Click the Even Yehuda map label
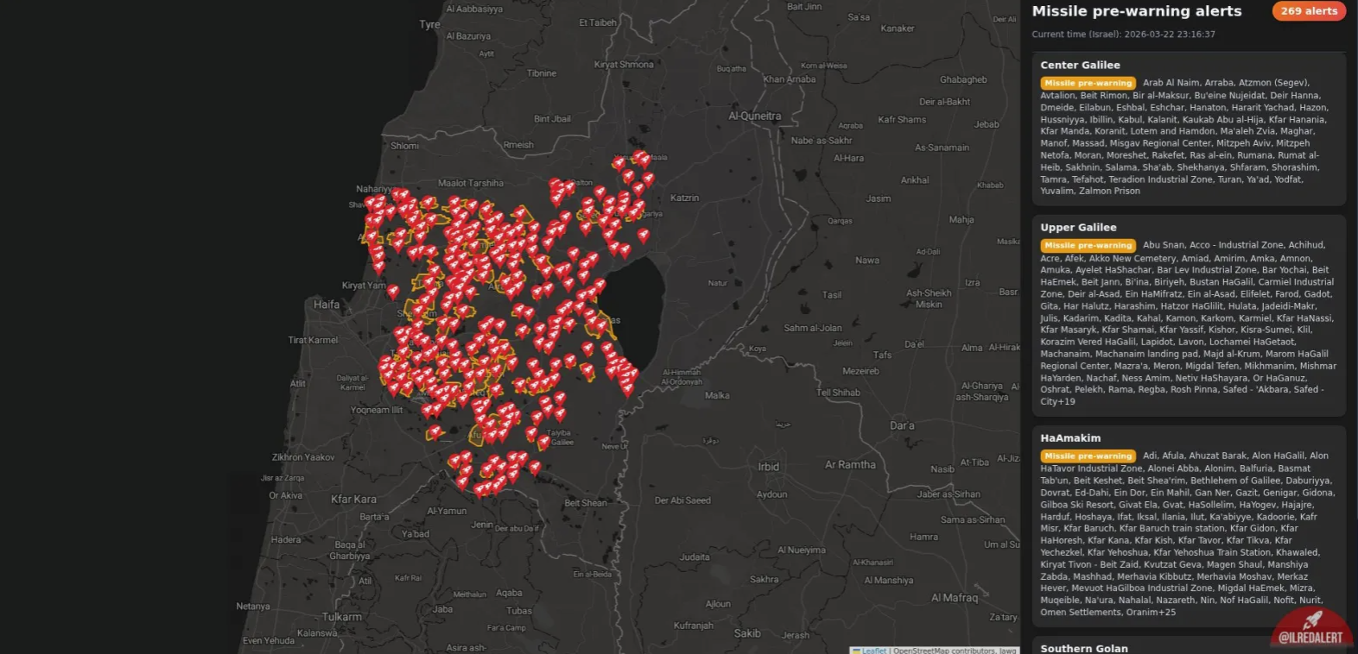The height and width of the screenshot is (654, 1358). point(269,641)
